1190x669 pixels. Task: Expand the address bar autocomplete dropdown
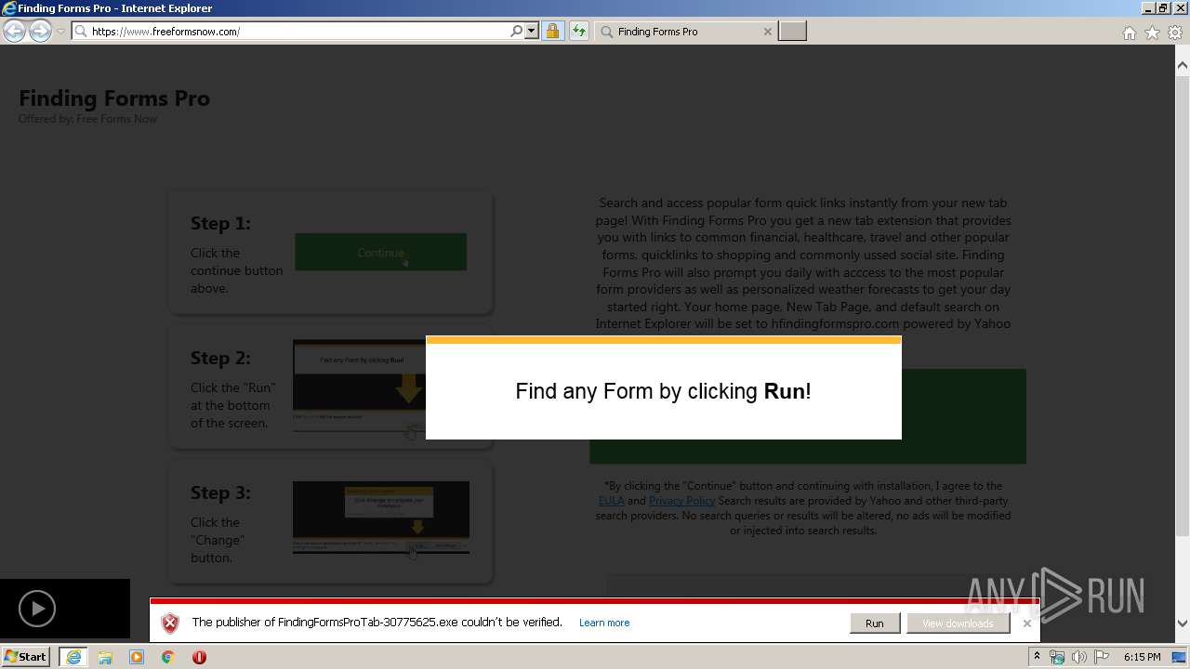point(532,31)
